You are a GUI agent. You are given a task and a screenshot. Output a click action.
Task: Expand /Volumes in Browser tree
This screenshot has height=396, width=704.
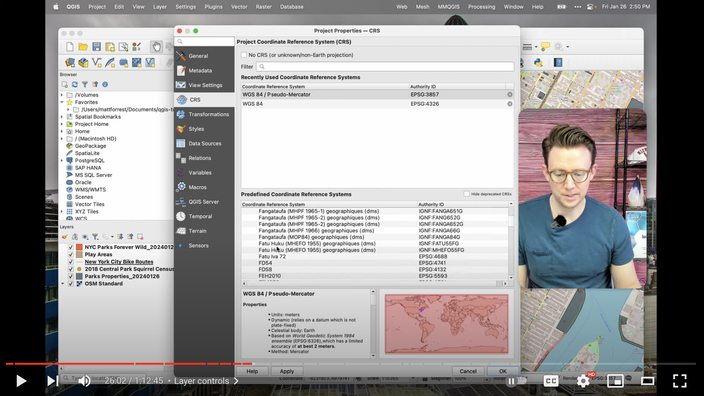tap(62, 95)
